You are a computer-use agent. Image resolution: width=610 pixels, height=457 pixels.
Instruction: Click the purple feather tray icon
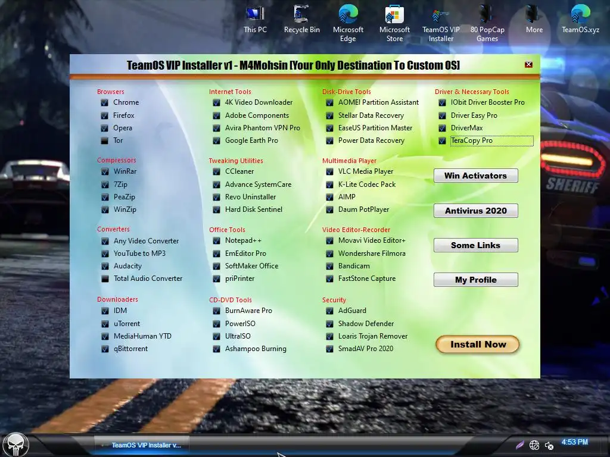pyautogui.click(x=519, y=445)
